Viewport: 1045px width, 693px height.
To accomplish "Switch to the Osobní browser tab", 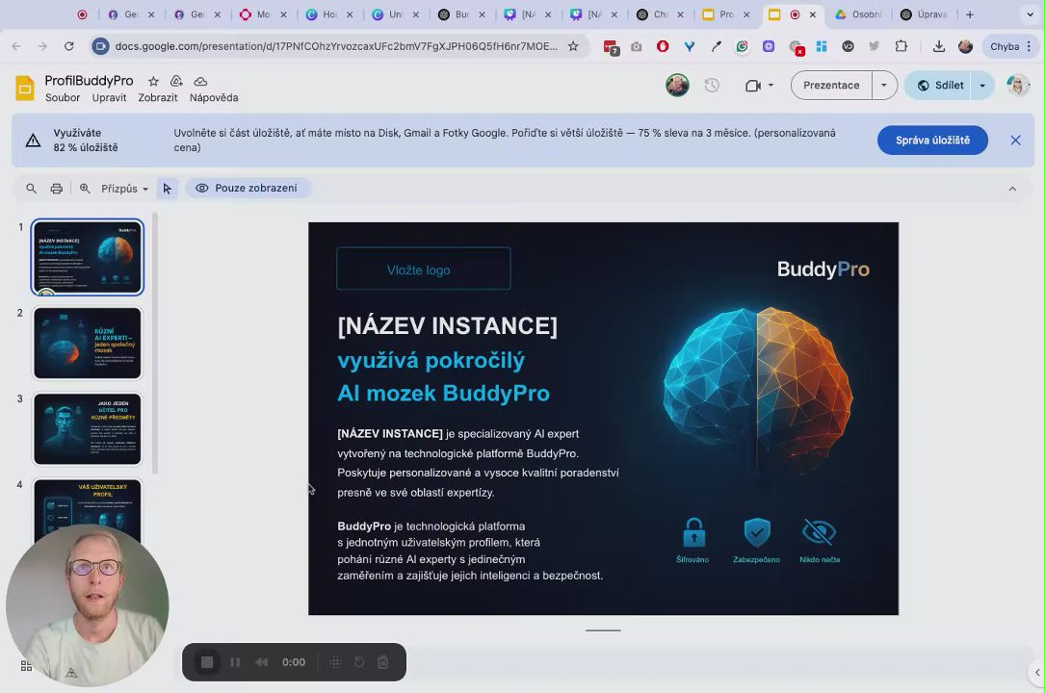I will 859,14.
